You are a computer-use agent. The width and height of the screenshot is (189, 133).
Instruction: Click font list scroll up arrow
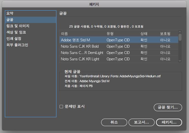(x=180, y=32)
